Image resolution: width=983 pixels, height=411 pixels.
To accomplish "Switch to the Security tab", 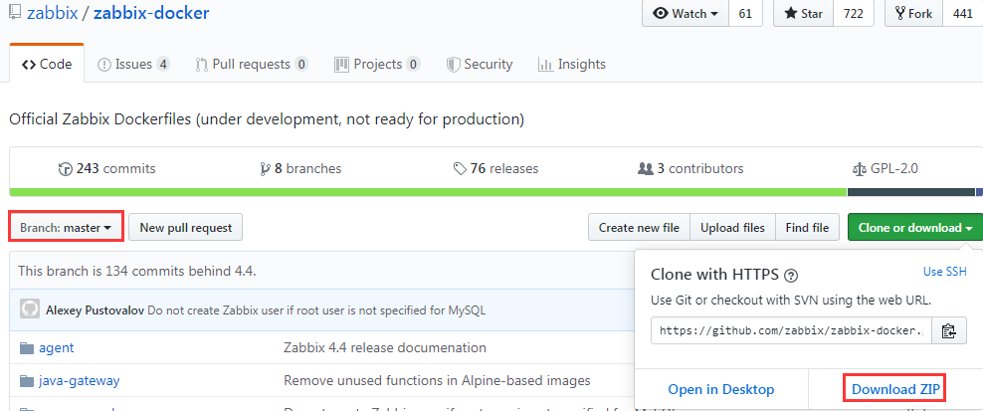I will (x=480, y=64).
